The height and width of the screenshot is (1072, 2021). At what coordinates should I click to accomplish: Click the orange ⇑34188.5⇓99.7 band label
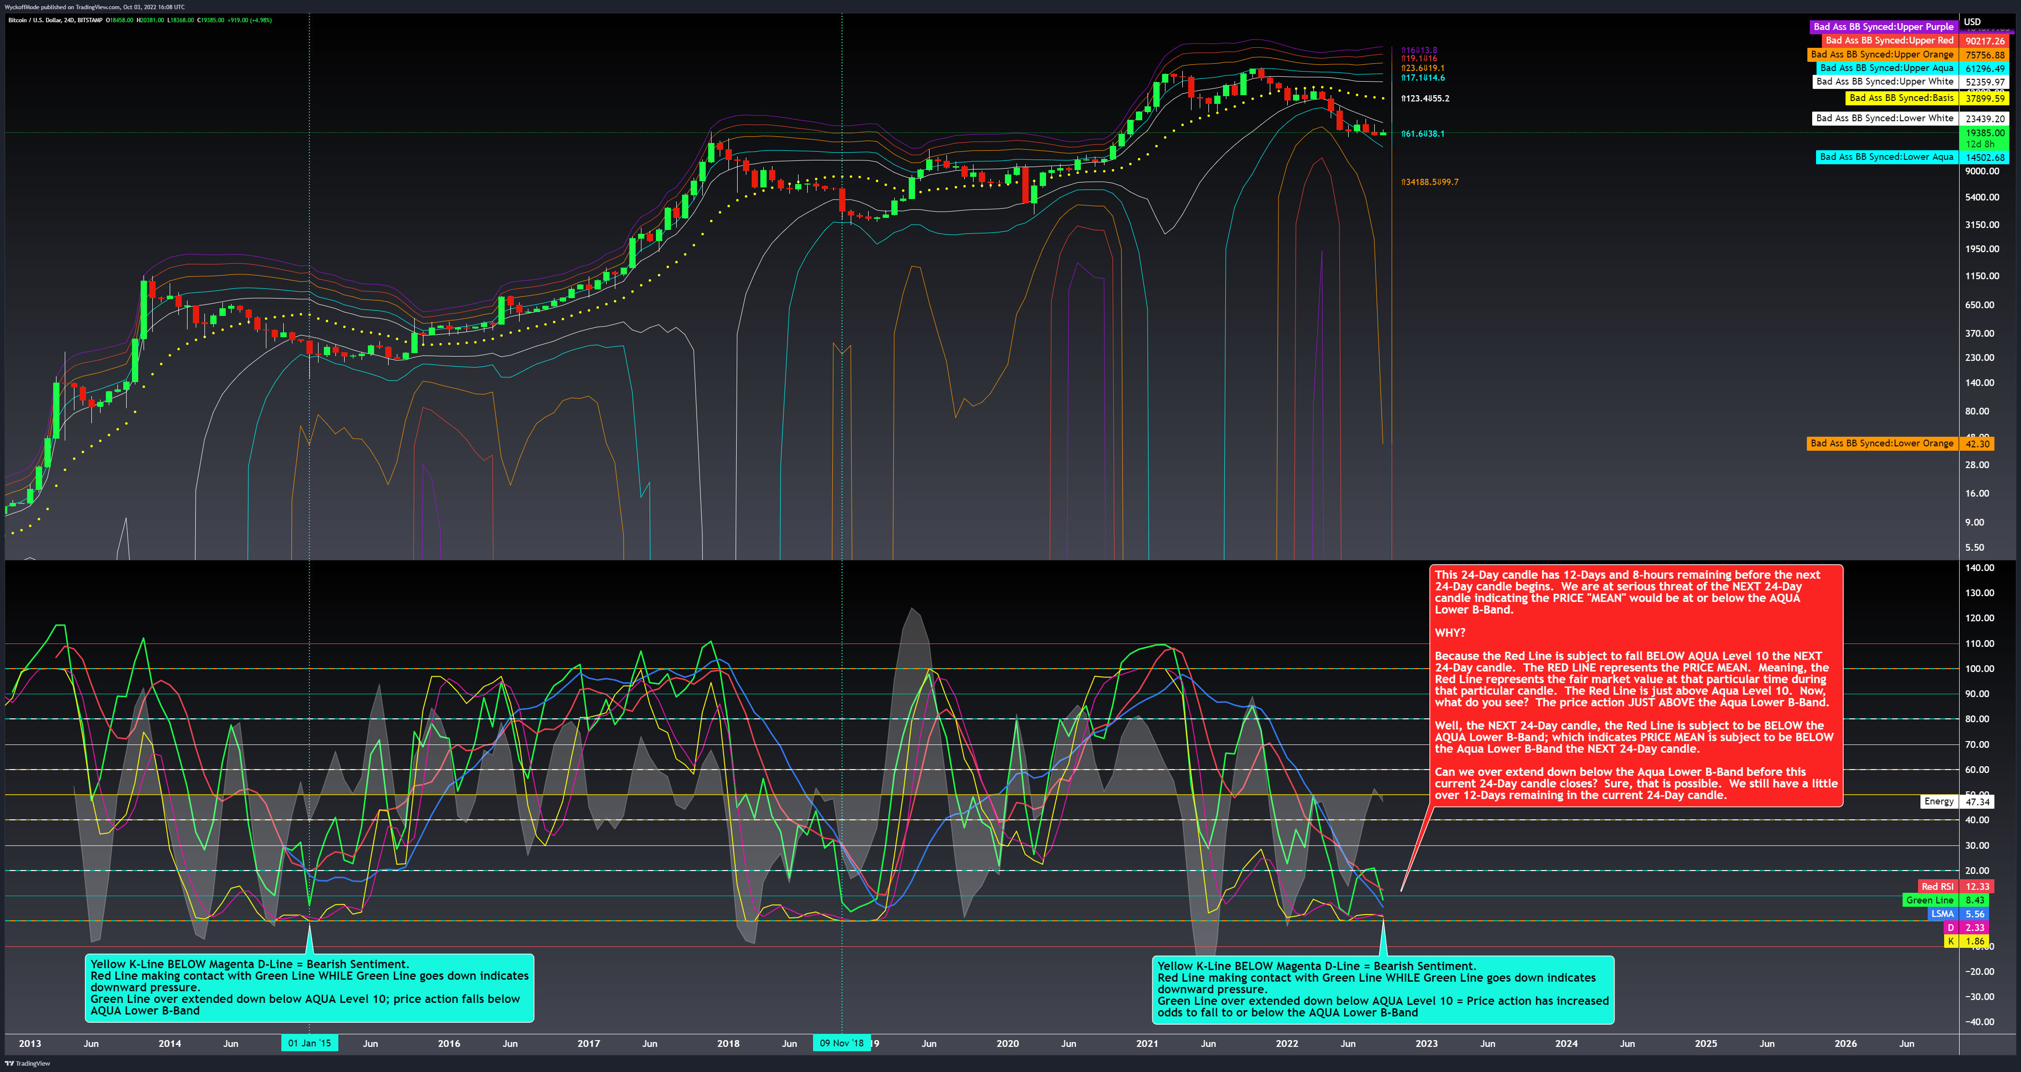(1429, 182)
